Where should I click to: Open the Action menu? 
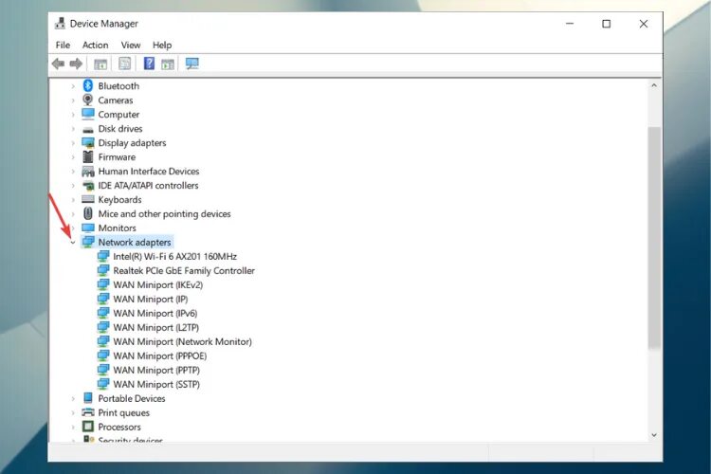pos(95,45)
